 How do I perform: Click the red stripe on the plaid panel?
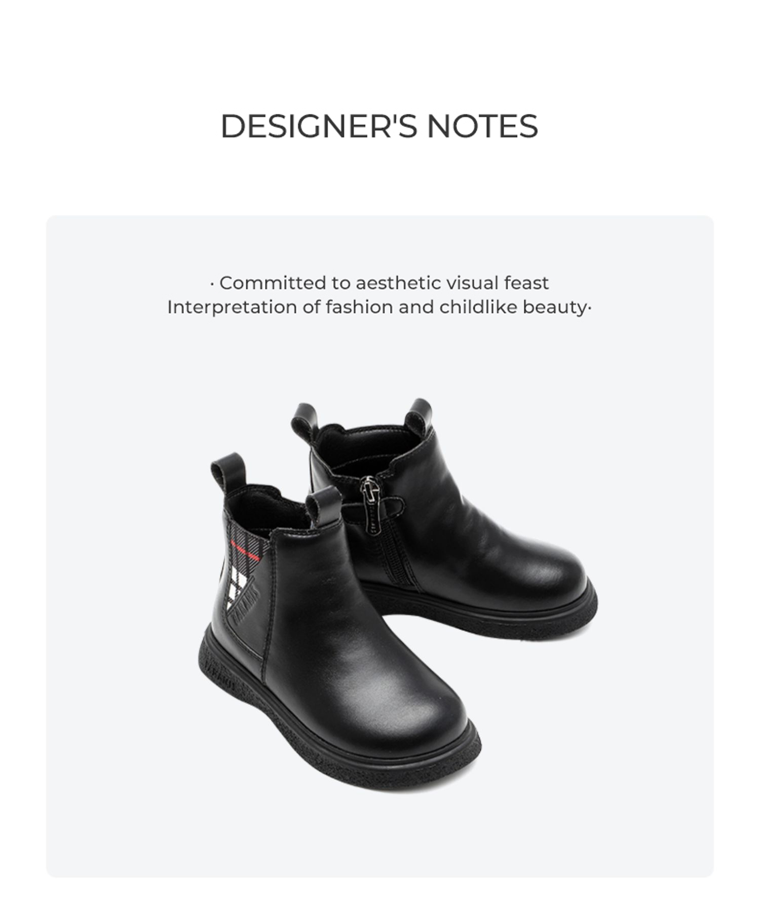click(x=245, y=550)
